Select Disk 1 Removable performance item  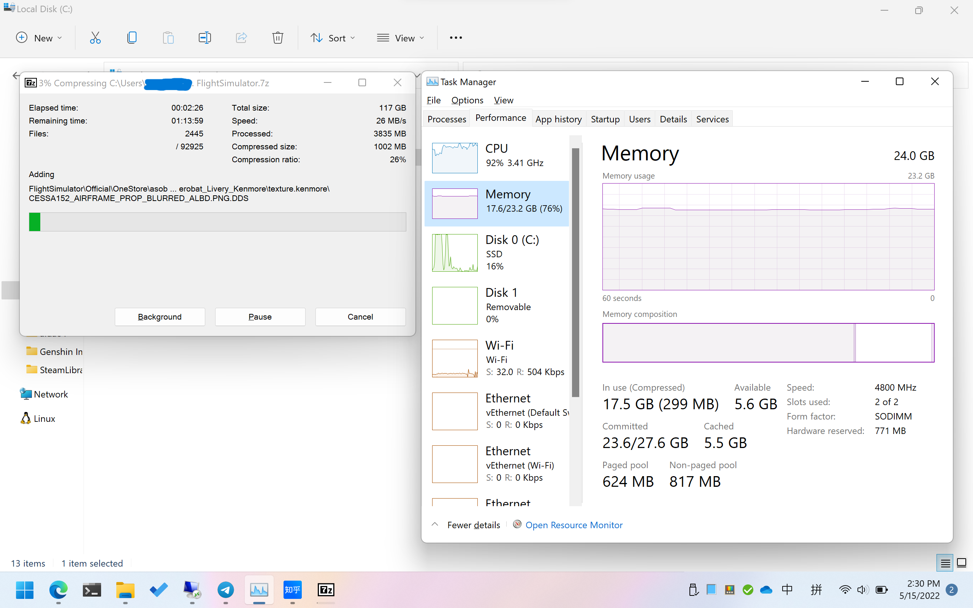pyautogui.click(x=496, y=306)
